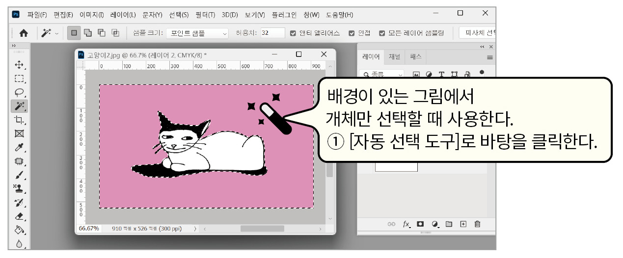Open Magic Wand tool preset picker arrow
Image resolution: width=623 pixels, height=258 pixels.
[56, 33]
